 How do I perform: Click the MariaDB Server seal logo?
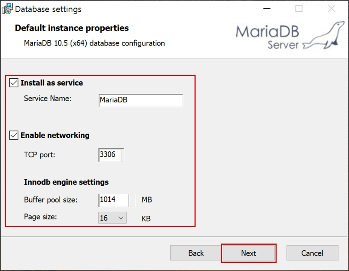click(x=290, y=35)
